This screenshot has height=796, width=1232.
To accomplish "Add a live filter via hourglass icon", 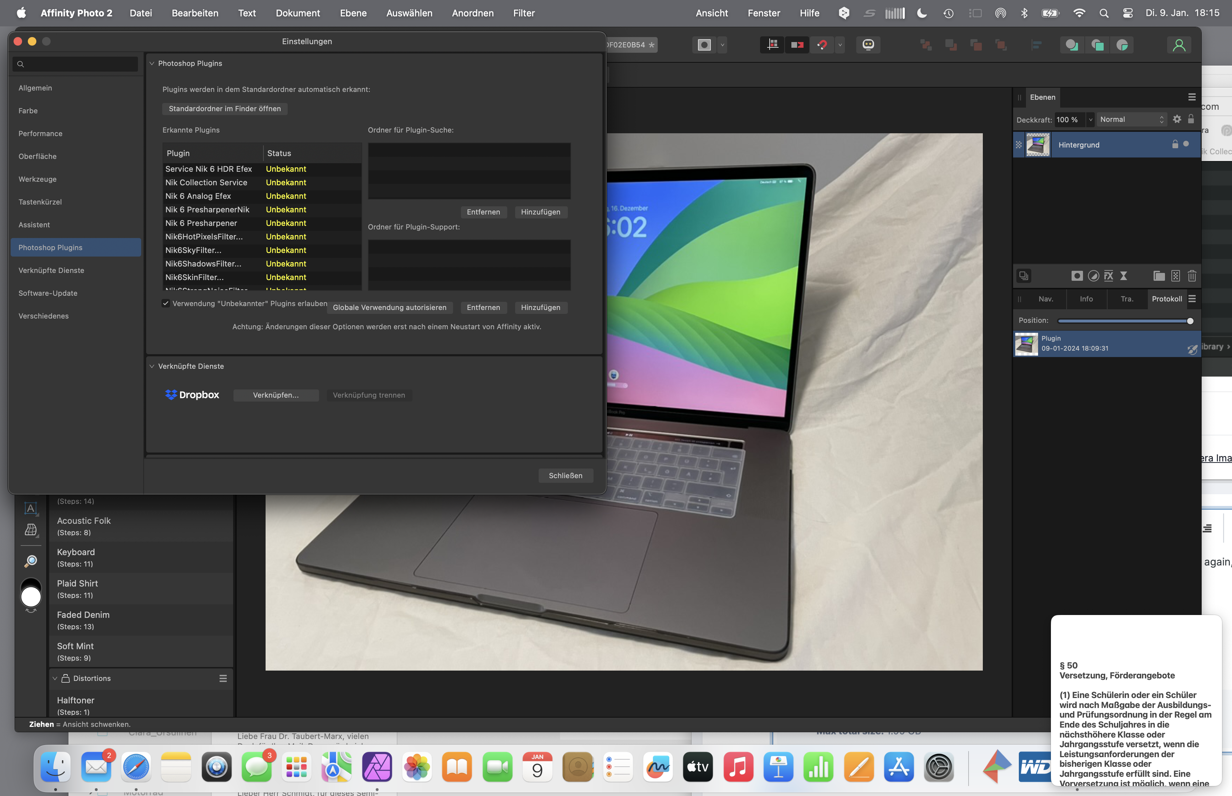I will pos(1123,275).
